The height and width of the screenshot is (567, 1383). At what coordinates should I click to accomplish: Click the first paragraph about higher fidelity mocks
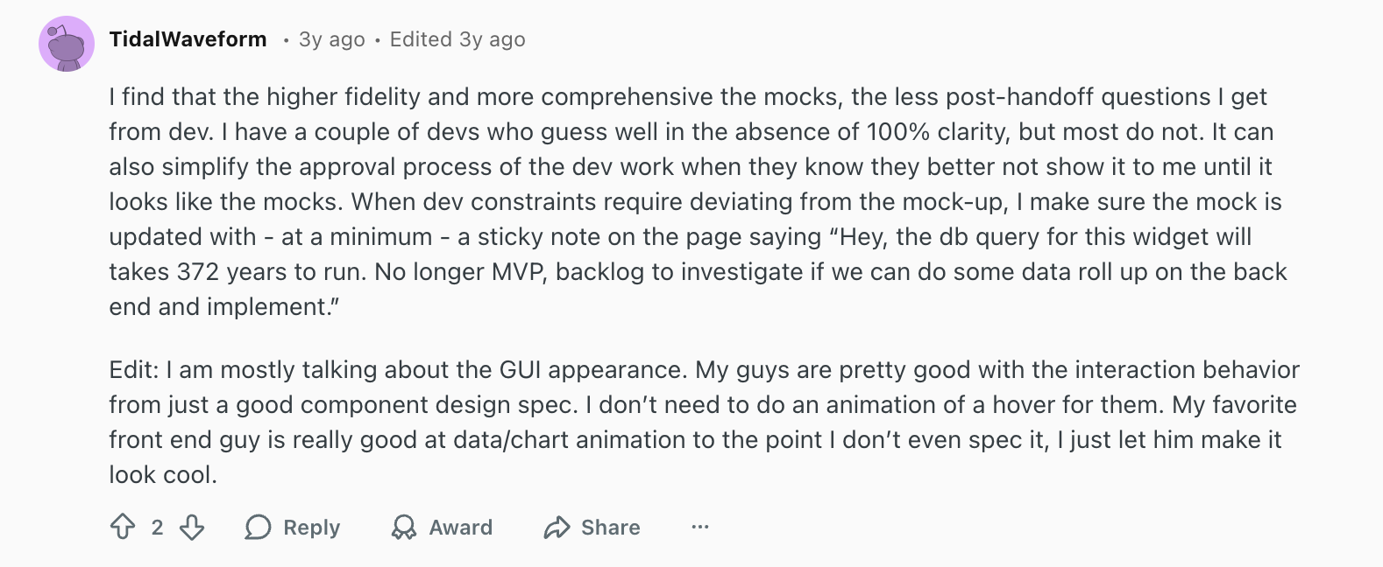click(692, 201)
